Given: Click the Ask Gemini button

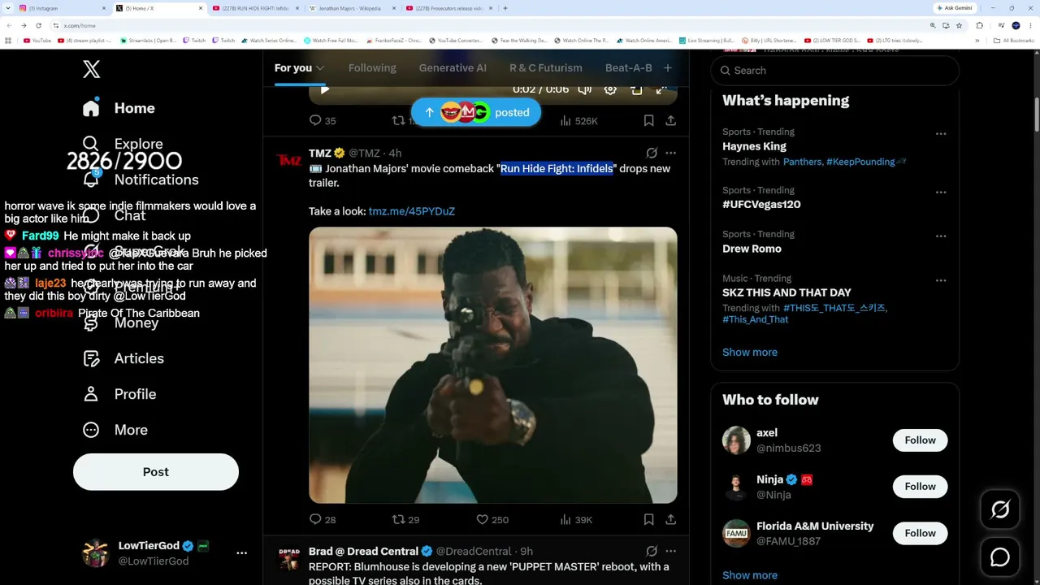Looking at the screenshot, I should coord(955,8).
